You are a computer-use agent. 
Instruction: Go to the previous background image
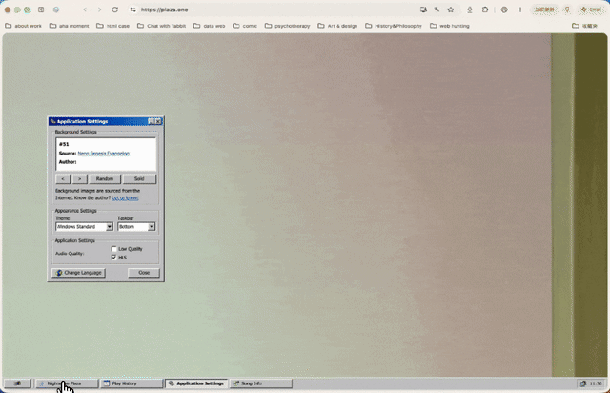pyautogui.click(x=63, y=178)
